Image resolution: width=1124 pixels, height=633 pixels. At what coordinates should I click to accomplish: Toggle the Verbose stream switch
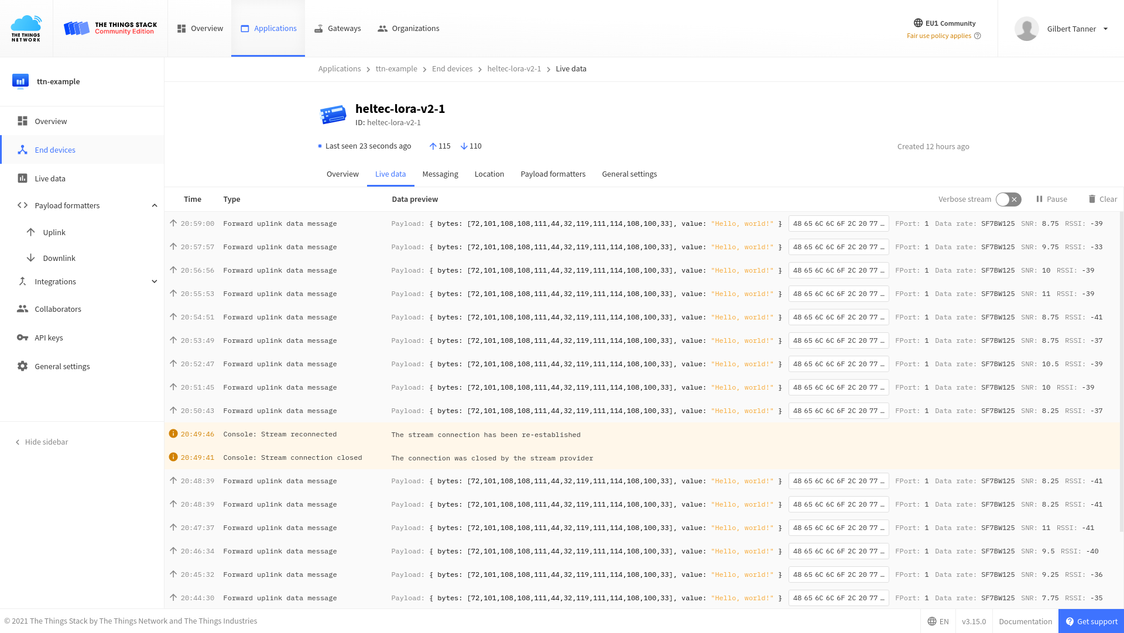[1008, 199]
